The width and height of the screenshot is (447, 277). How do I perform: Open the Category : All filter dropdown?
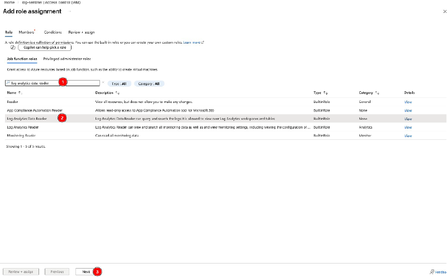click(x=149, y=83)
